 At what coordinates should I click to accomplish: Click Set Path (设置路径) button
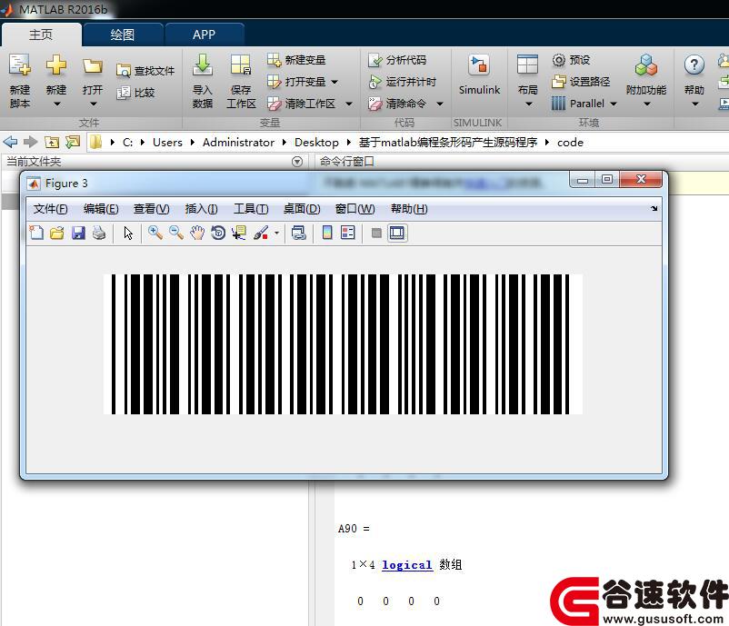click(x=581, y=82)
